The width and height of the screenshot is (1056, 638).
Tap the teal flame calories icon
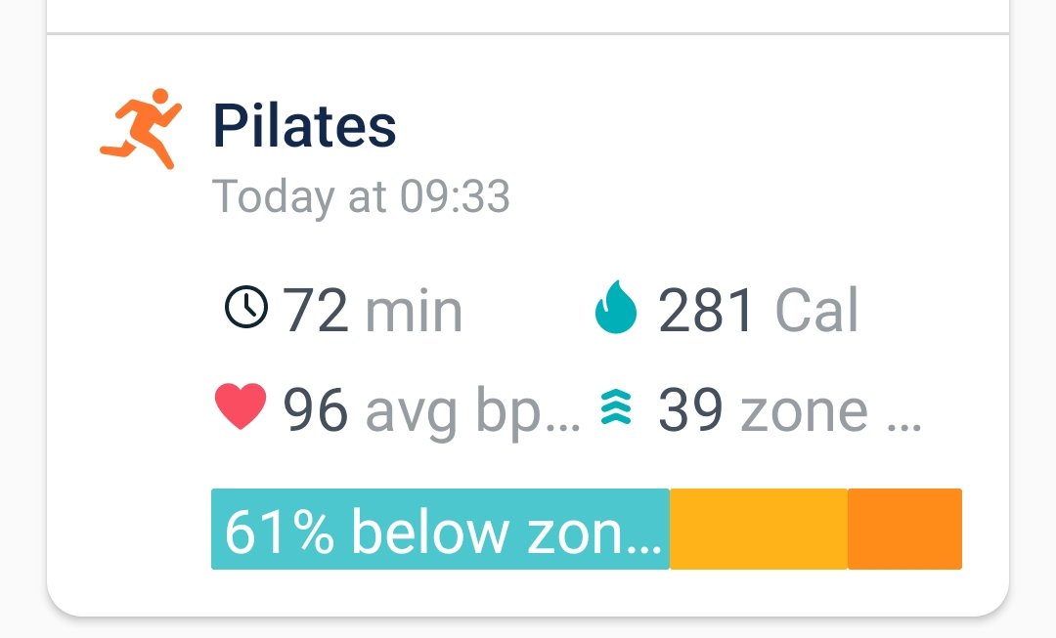pos(616,308)
